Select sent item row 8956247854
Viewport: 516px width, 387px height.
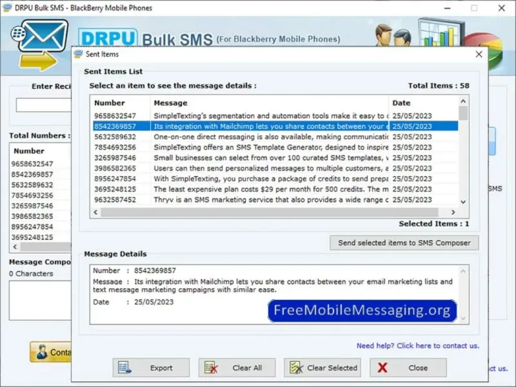pyautogui.click(x=275, y=179)
